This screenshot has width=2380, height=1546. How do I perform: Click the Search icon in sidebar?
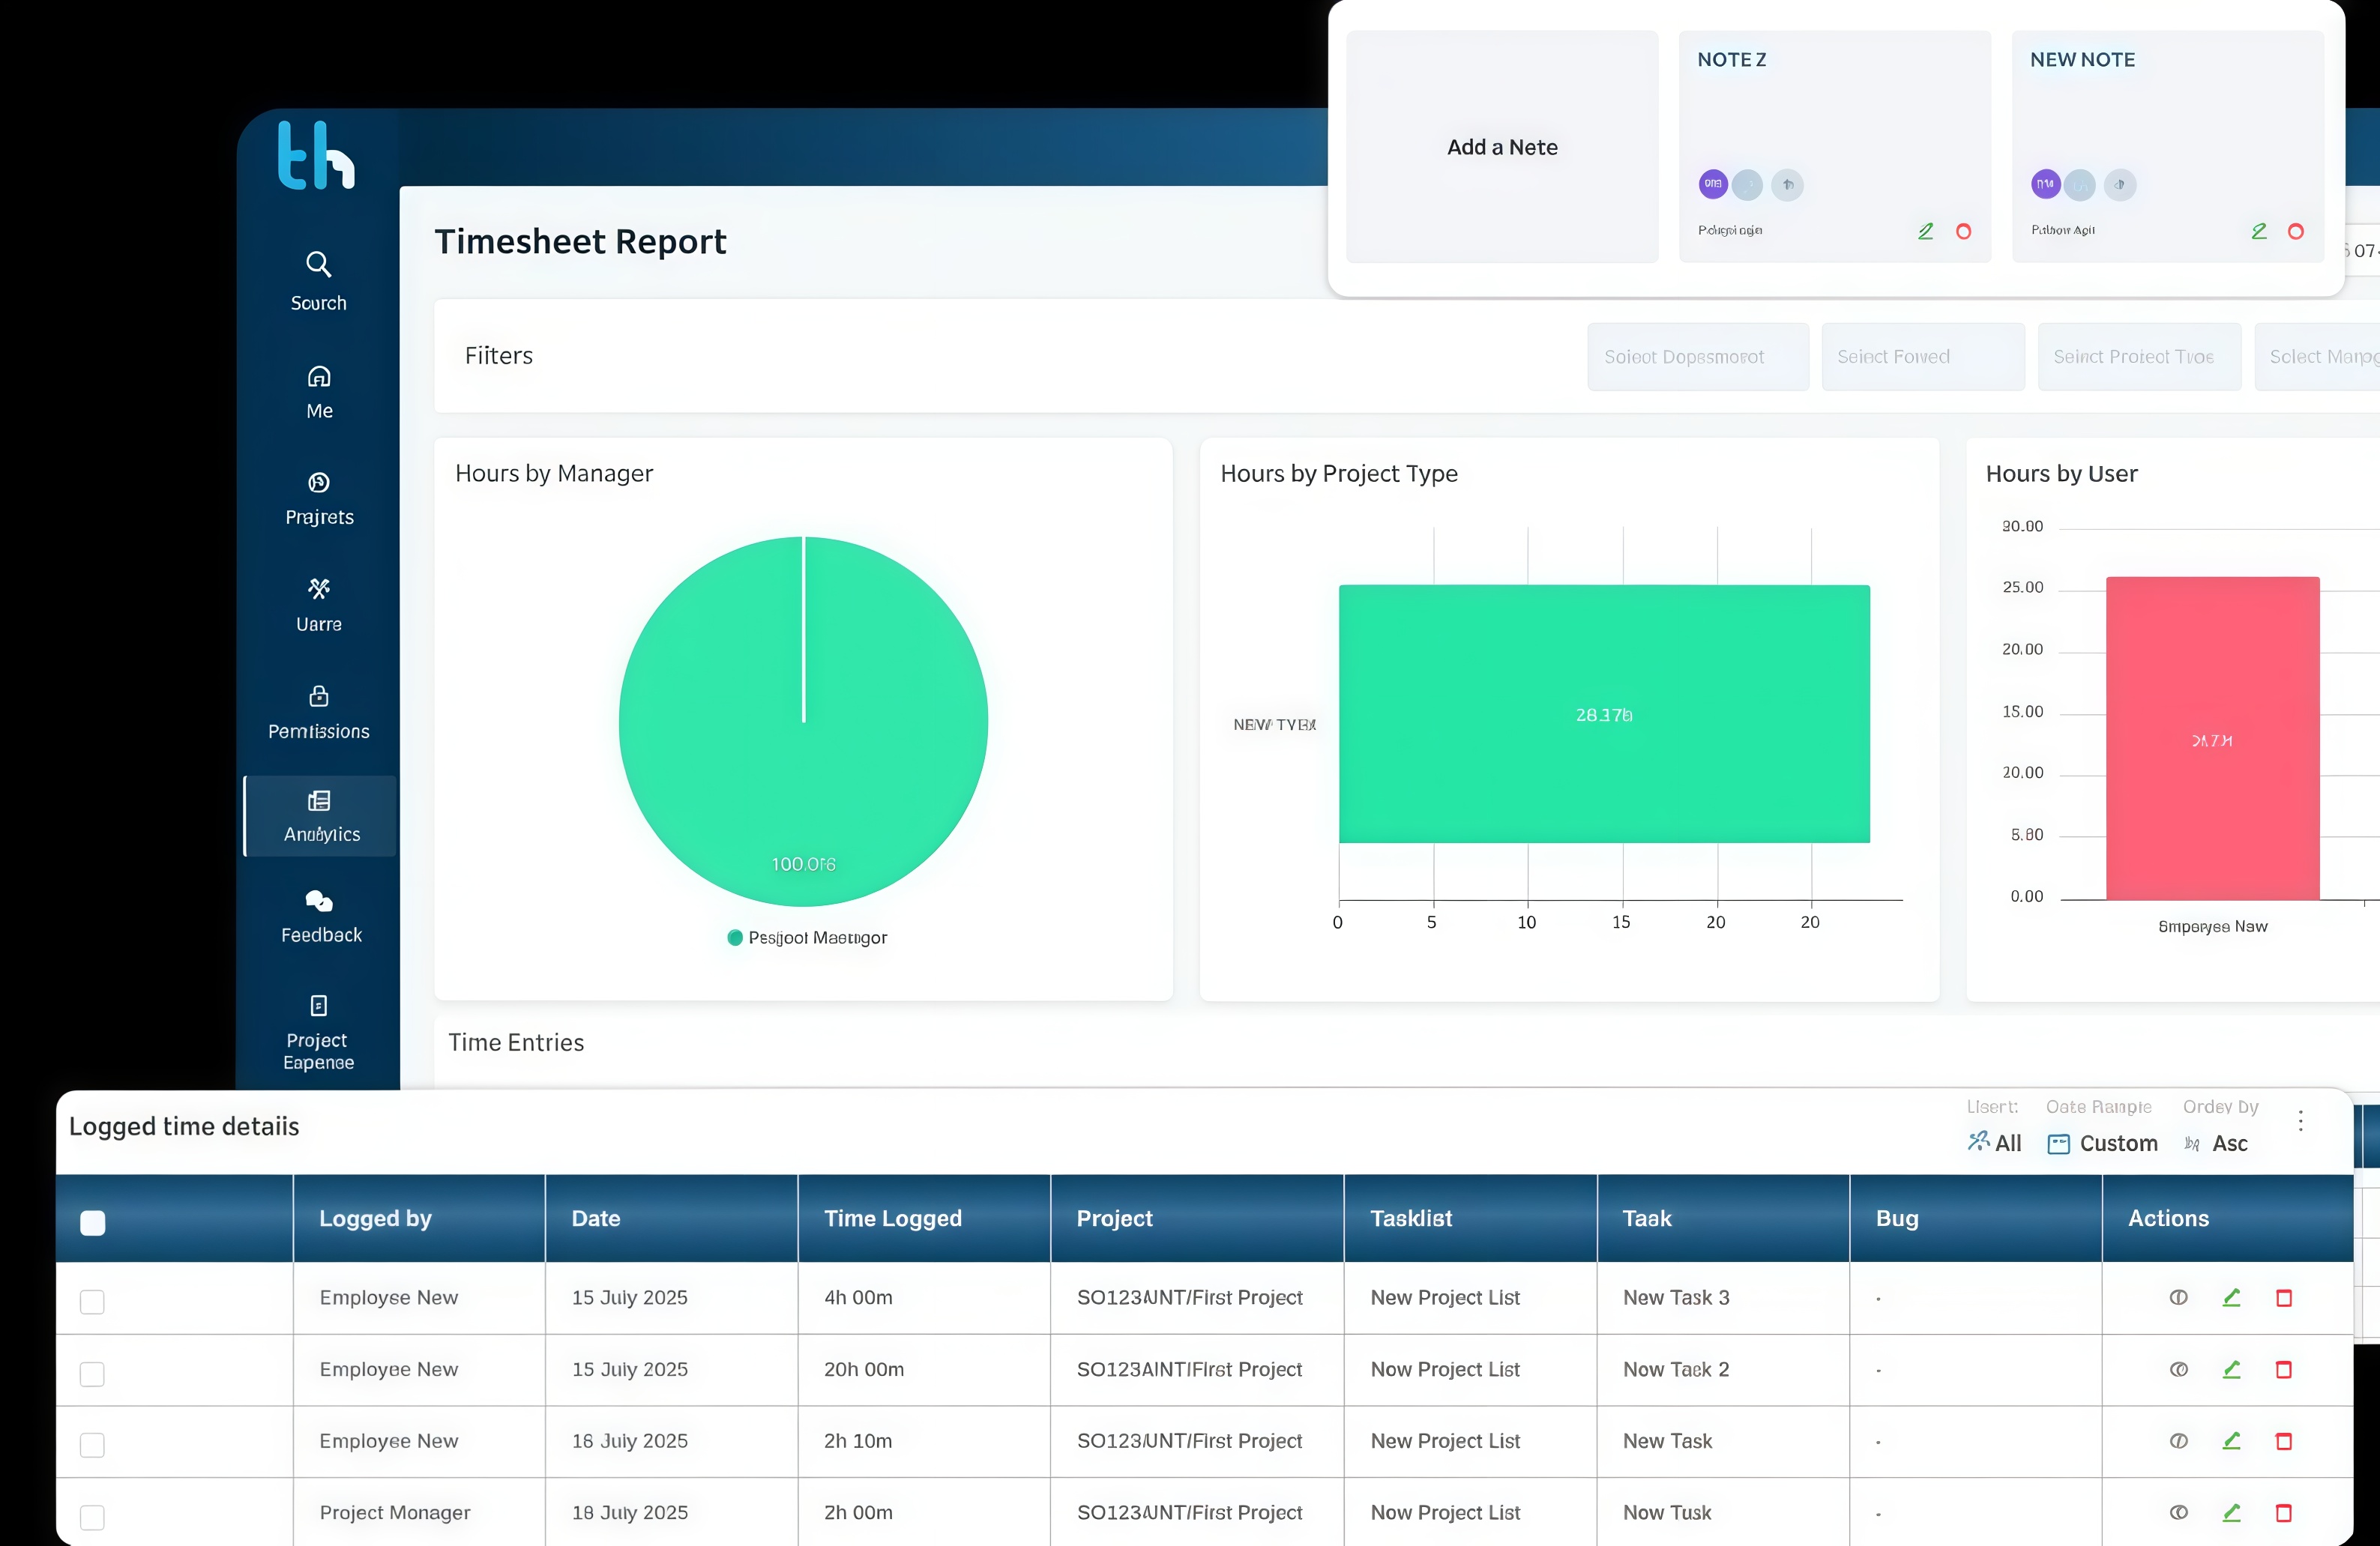point(318,264)
